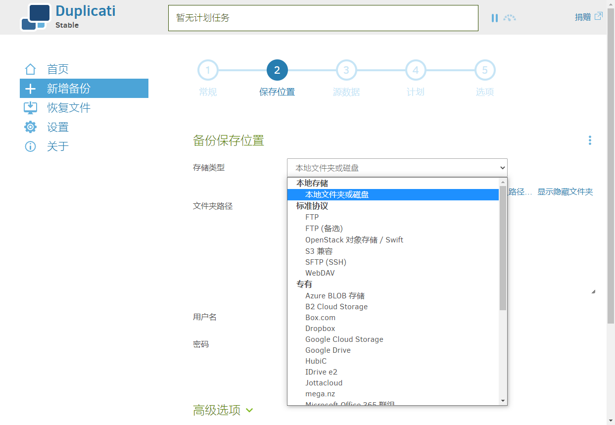
Task: Open 设置 gear icon in the sidebar
Action: 30,127
